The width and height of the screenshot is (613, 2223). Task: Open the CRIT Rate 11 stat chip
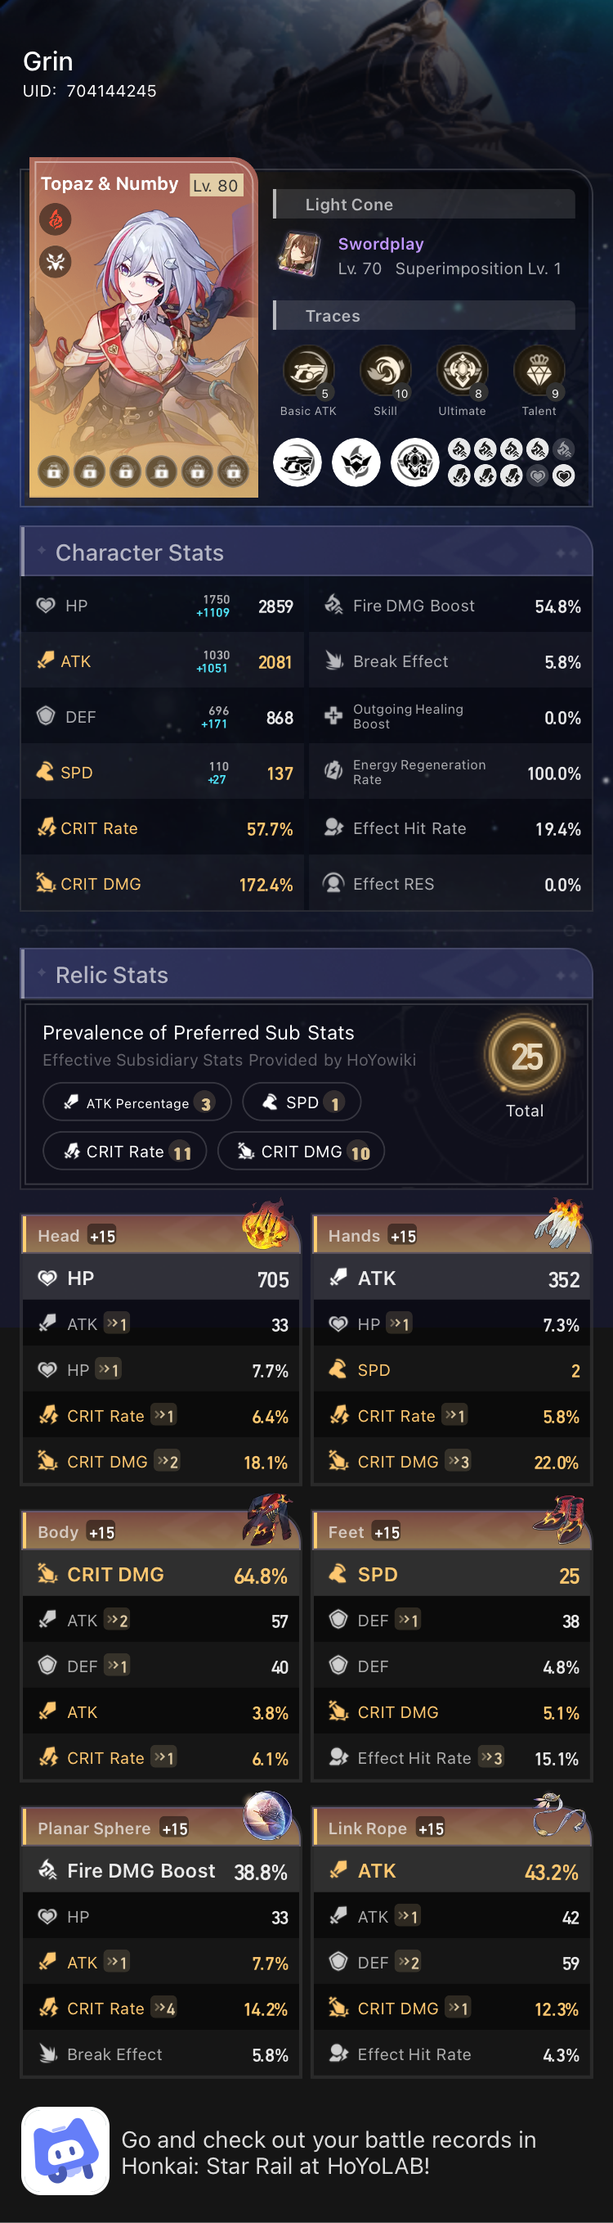tap(124, 1151)
